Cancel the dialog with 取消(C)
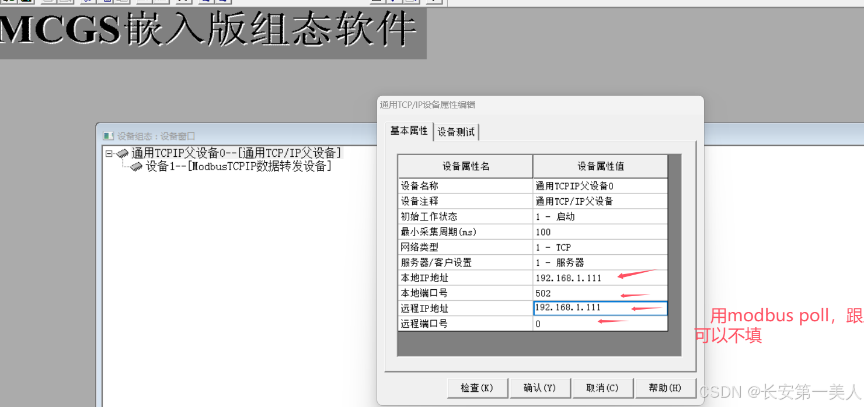This screenshot has height=407, width=864. 602,388
